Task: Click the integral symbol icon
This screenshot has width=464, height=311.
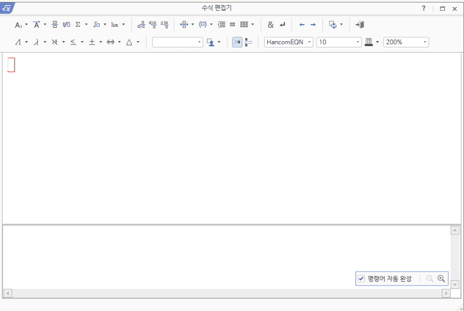Action: coord(96,25)
